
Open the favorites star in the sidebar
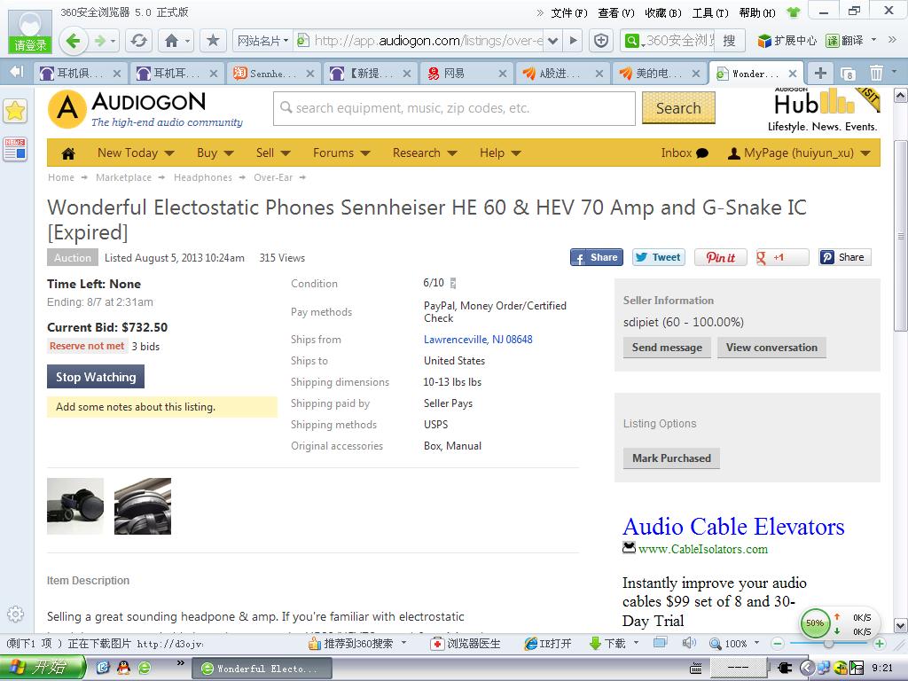(15, 111)
